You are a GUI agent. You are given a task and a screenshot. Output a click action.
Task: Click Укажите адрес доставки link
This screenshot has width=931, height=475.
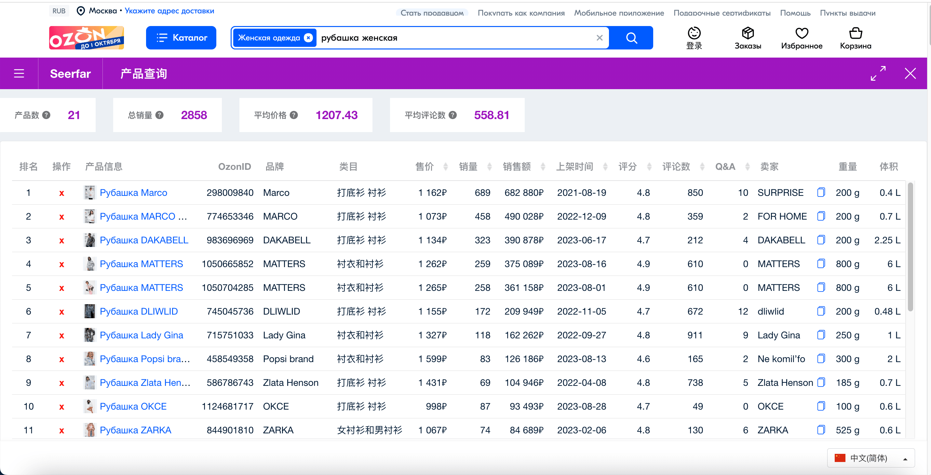point(169,11)
